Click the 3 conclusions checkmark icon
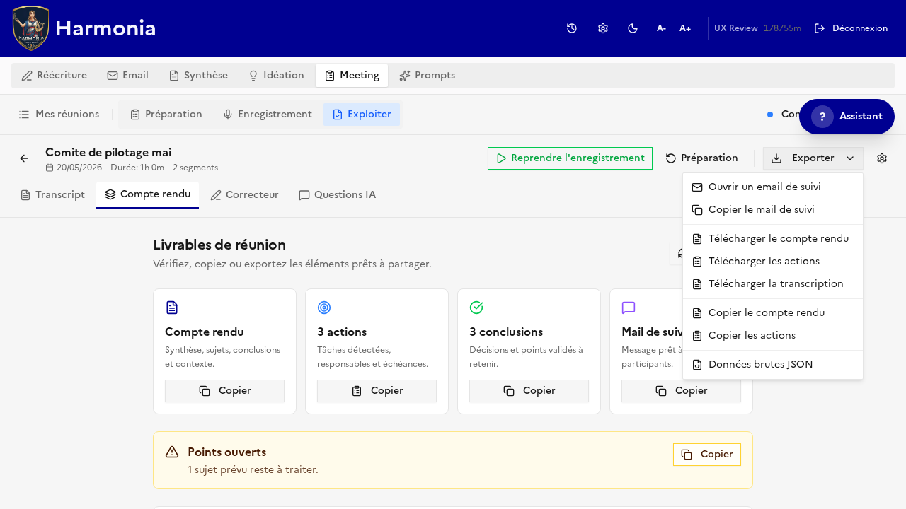 476,308
